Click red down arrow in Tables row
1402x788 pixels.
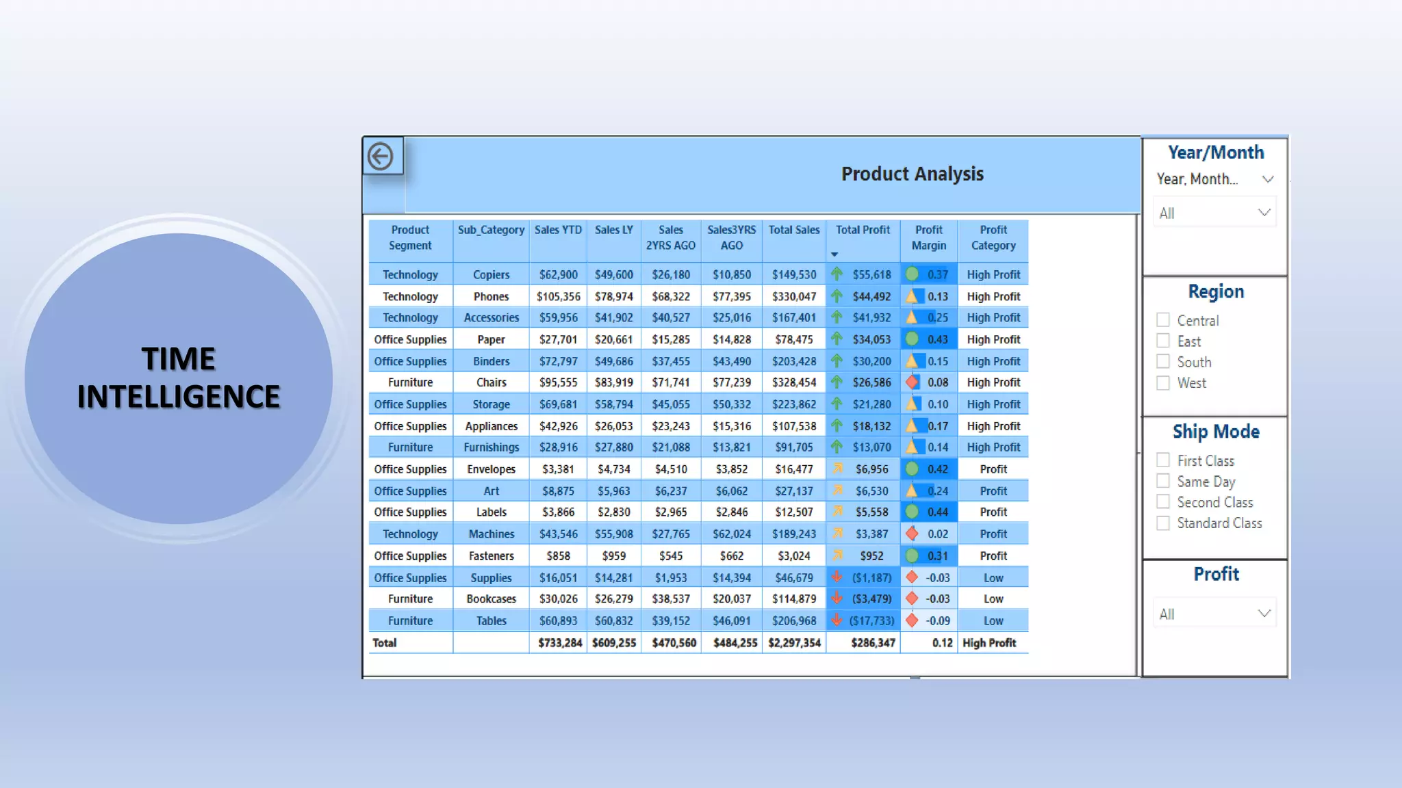click(x=837, y=620)
